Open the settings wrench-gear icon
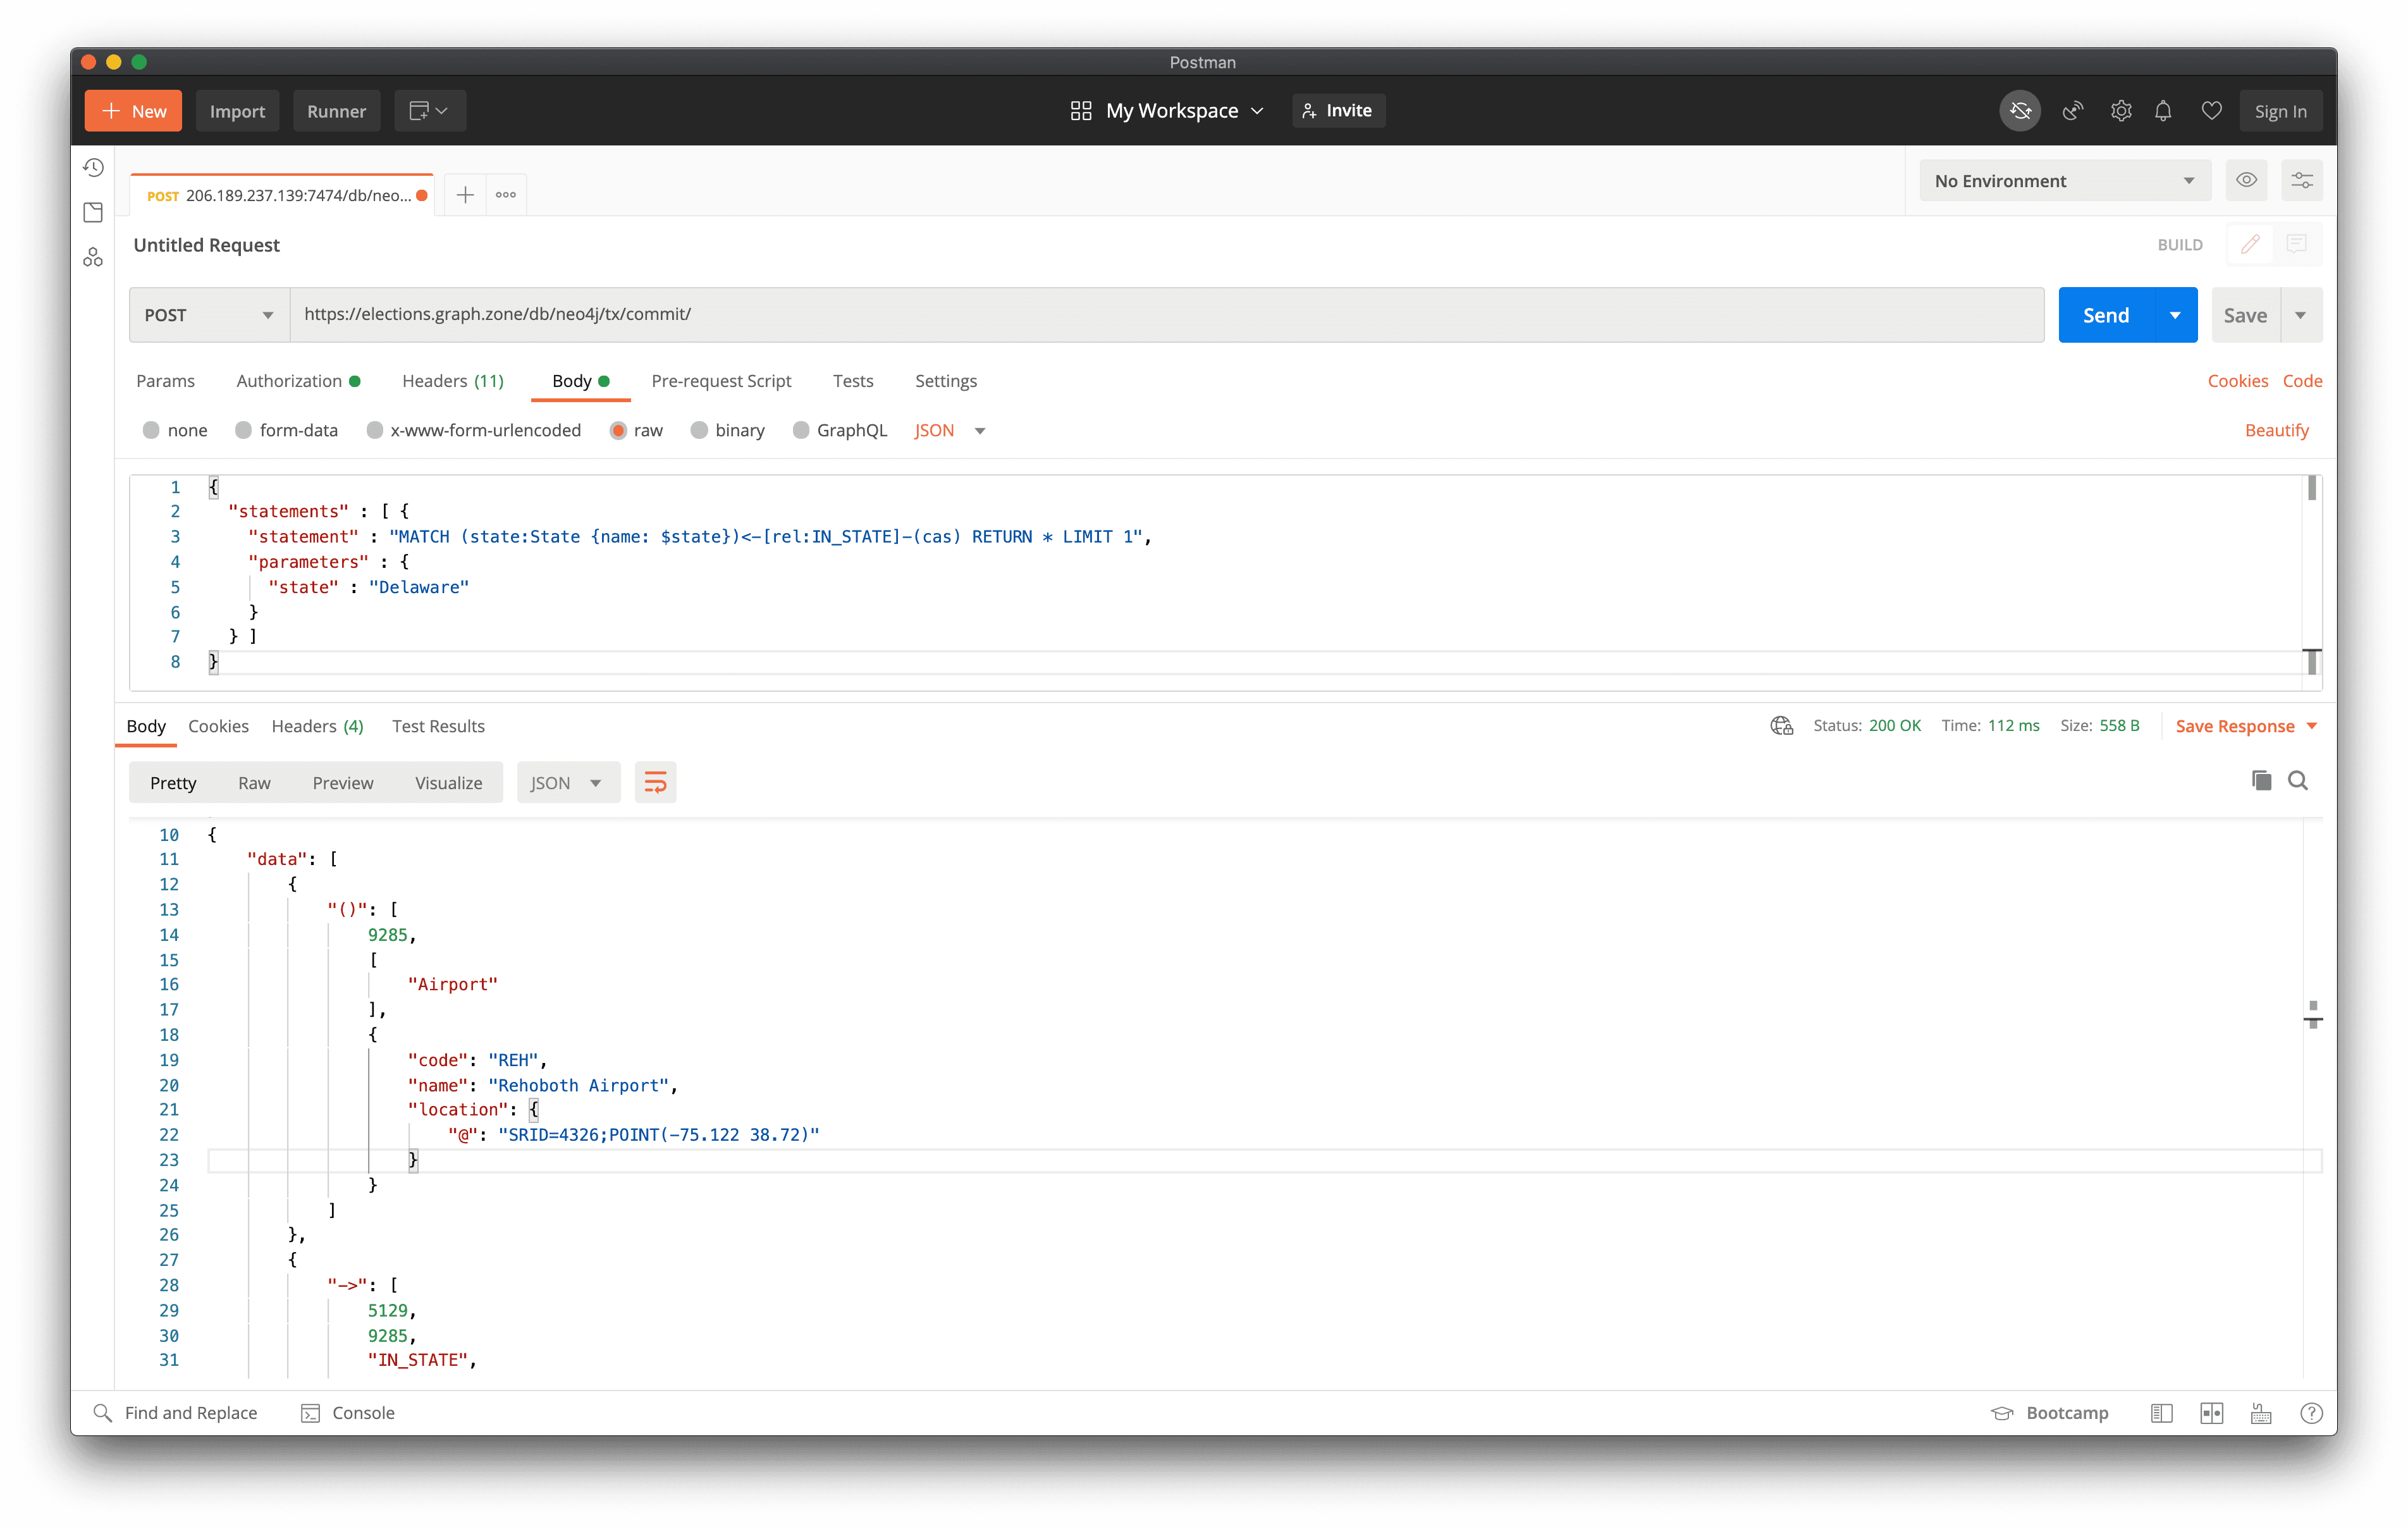 tap(2120, 111)
